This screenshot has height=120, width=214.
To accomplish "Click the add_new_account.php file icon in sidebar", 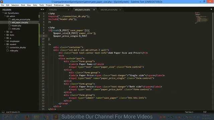I will [x=9, y=19].
